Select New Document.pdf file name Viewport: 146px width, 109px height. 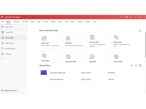57,79
